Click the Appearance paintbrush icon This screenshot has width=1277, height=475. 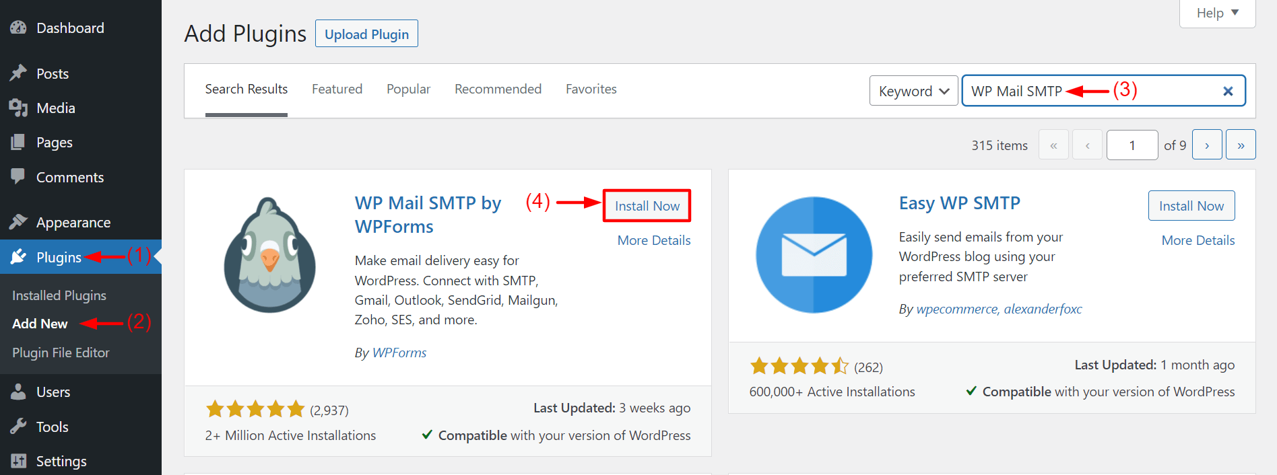point(18,222)
